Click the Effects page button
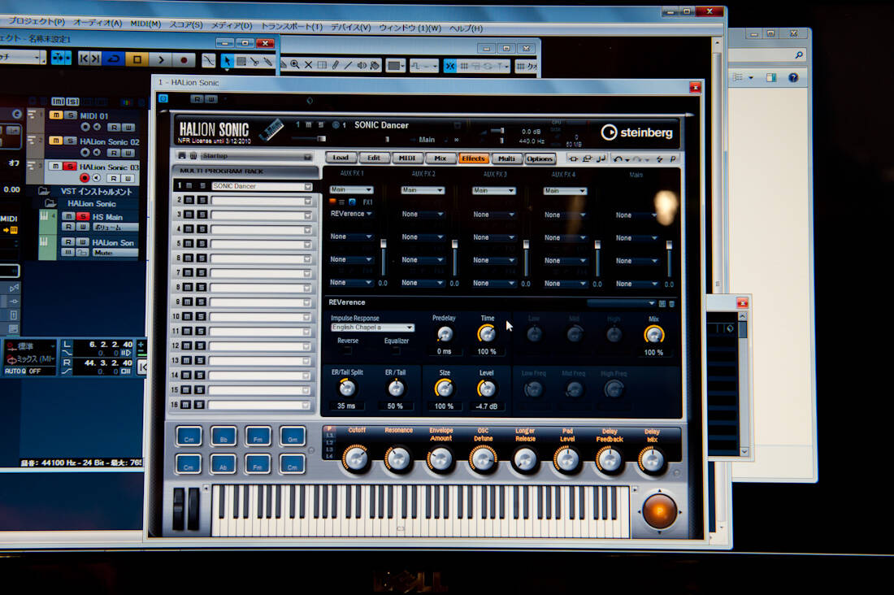 click(x=473, y=159)
